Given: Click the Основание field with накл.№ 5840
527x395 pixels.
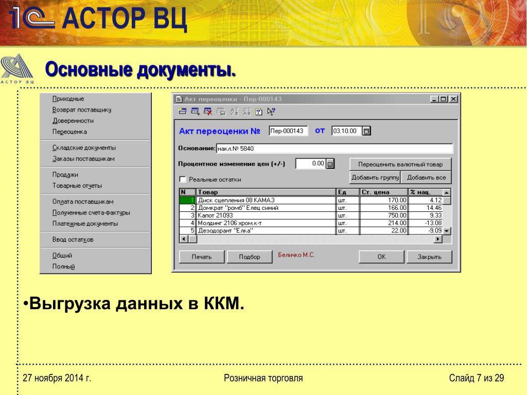Looking at the screenshot, I should point(335,149).
